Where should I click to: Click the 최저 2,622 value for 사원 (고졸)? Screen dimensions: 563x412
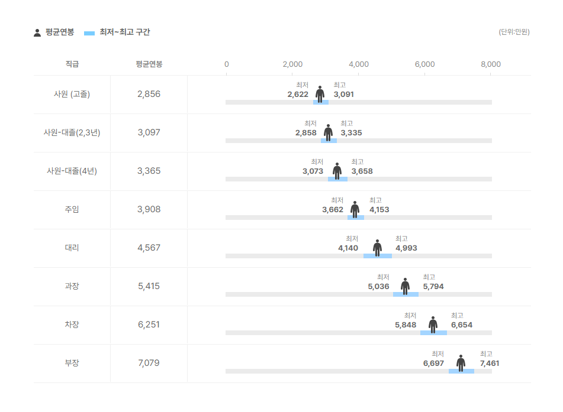pyautogui.click(x=298, y=95)
